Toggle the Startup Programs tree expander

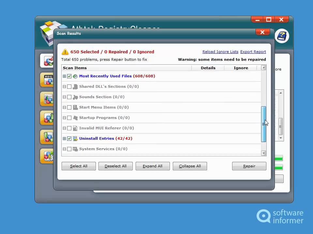point(64,118)
